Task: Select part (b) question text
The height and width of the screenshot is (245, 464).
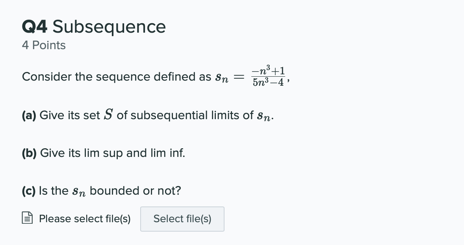Action: 103,153
